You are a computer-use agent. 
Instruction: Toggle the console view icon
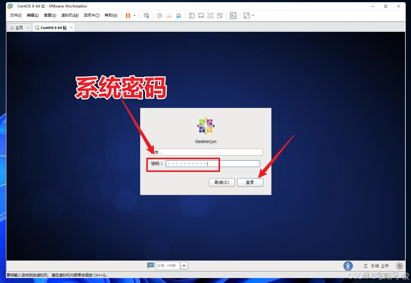pos(233,16)
